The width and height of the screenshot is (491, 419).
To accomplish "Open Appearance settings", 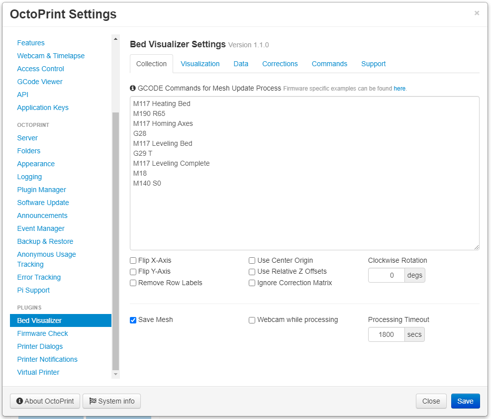I will [x=36, y=164].
